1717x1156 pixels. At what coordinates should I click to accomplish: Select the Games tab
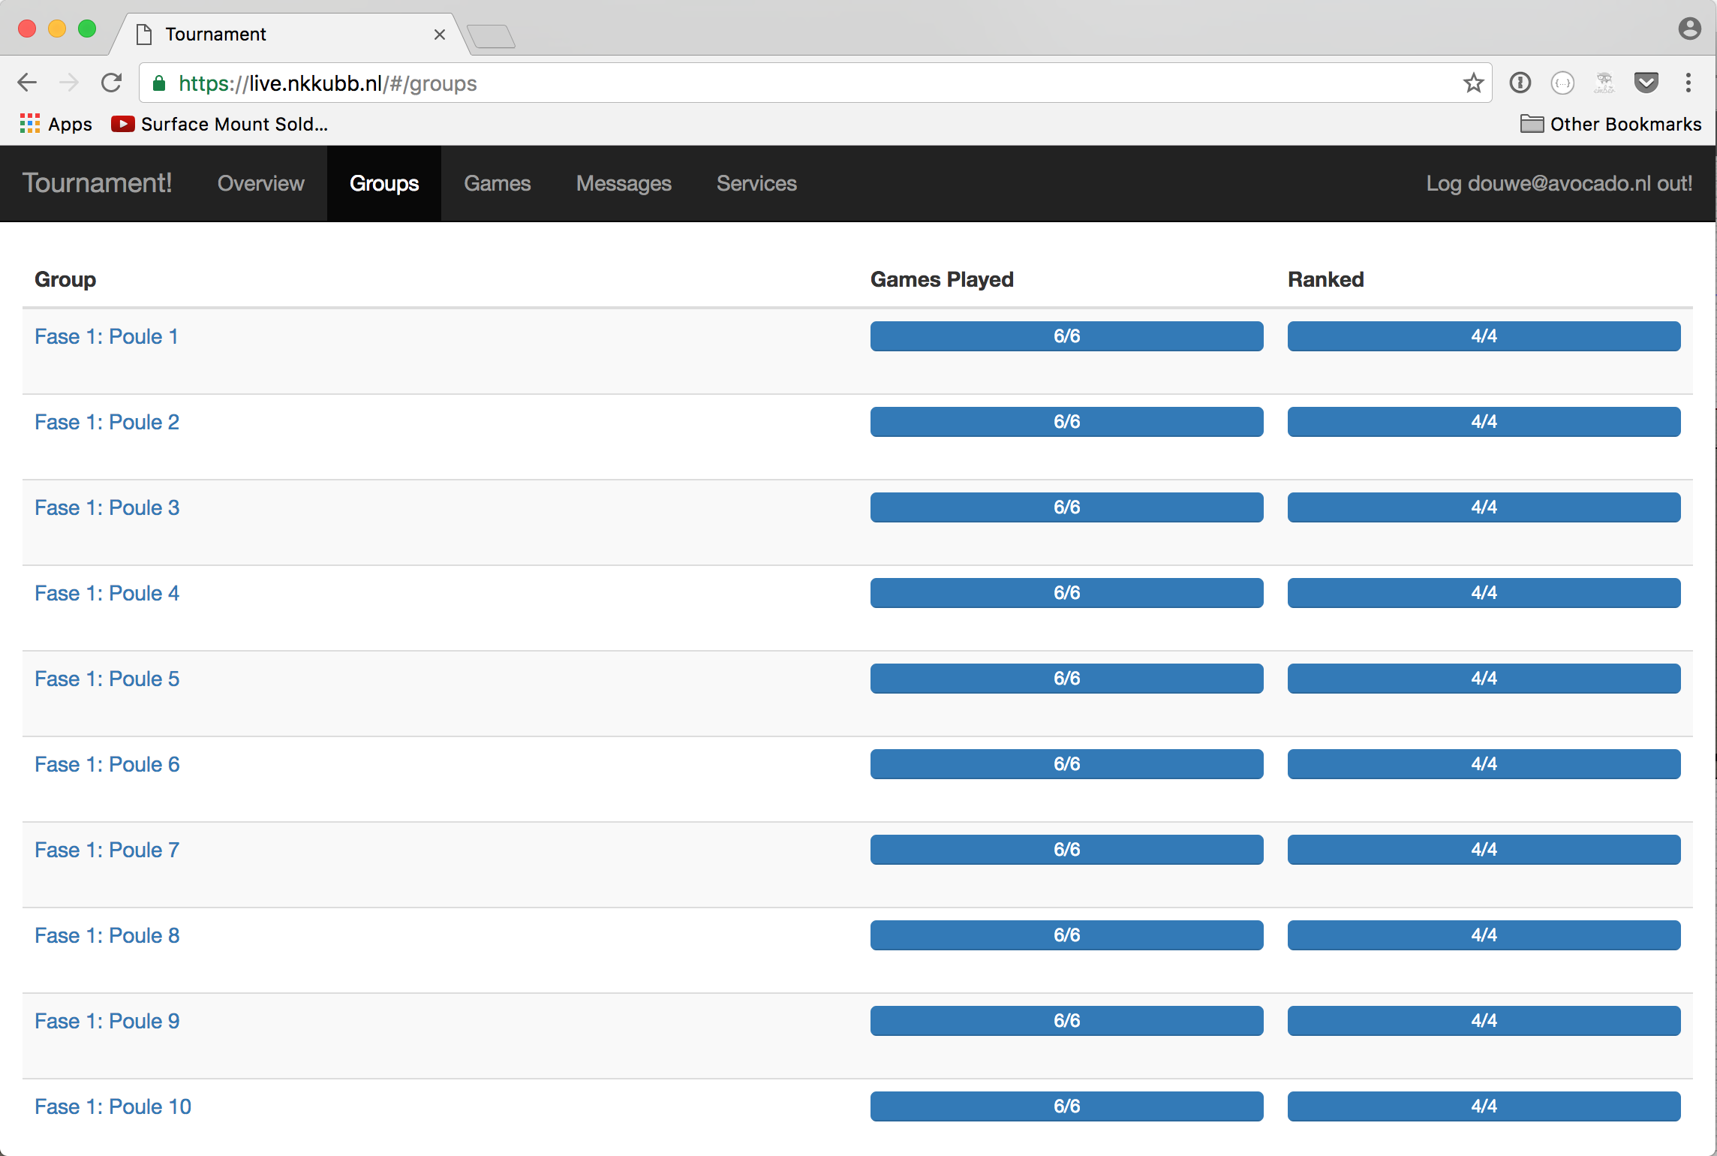(x=498, y=182)
